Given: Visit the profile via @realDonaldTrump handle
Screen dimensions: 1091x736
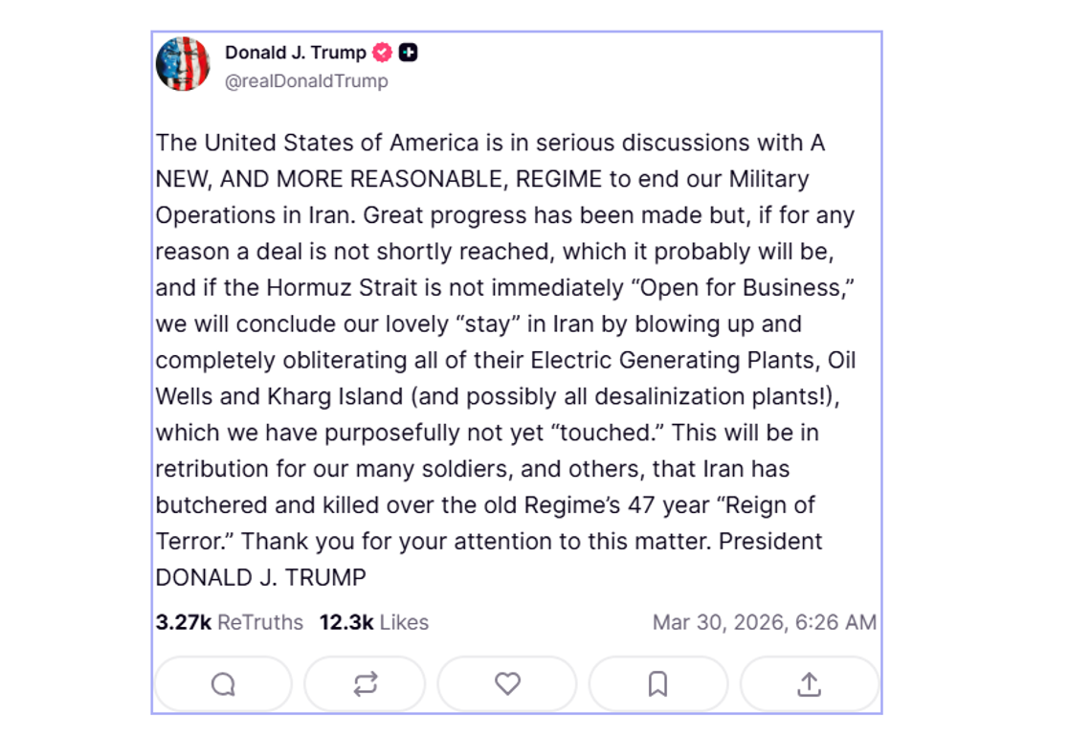Looking at the screenshot, I should point(305,81).
